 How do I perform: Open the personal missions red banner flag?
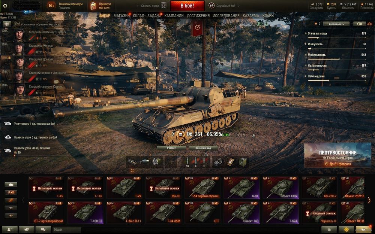click(197, 28)
